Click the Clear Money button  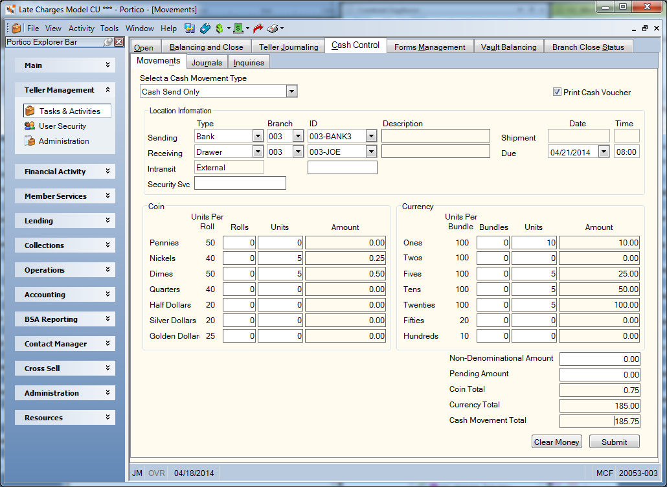[x=556, y=442]
